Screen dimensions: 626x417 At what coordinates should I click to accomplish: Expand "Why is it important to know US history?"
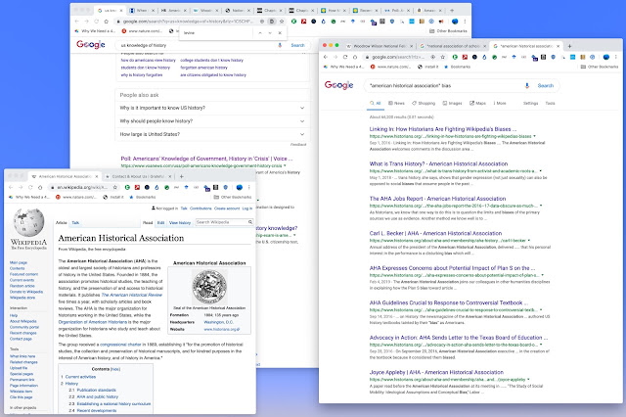[212, 108]
